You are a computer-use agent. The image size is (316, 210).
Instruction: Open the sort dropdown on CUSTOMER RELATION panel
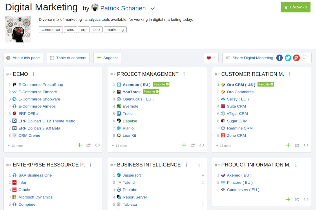217,74
